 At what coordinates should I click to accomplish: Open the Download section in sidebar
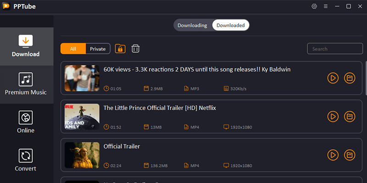pyautogui.click(x=26, y=46)
